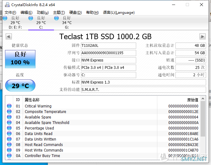This screenshot has height=165, width=211.
Task: Click status orb of Host Read Commands row
Action: [9, 144]
